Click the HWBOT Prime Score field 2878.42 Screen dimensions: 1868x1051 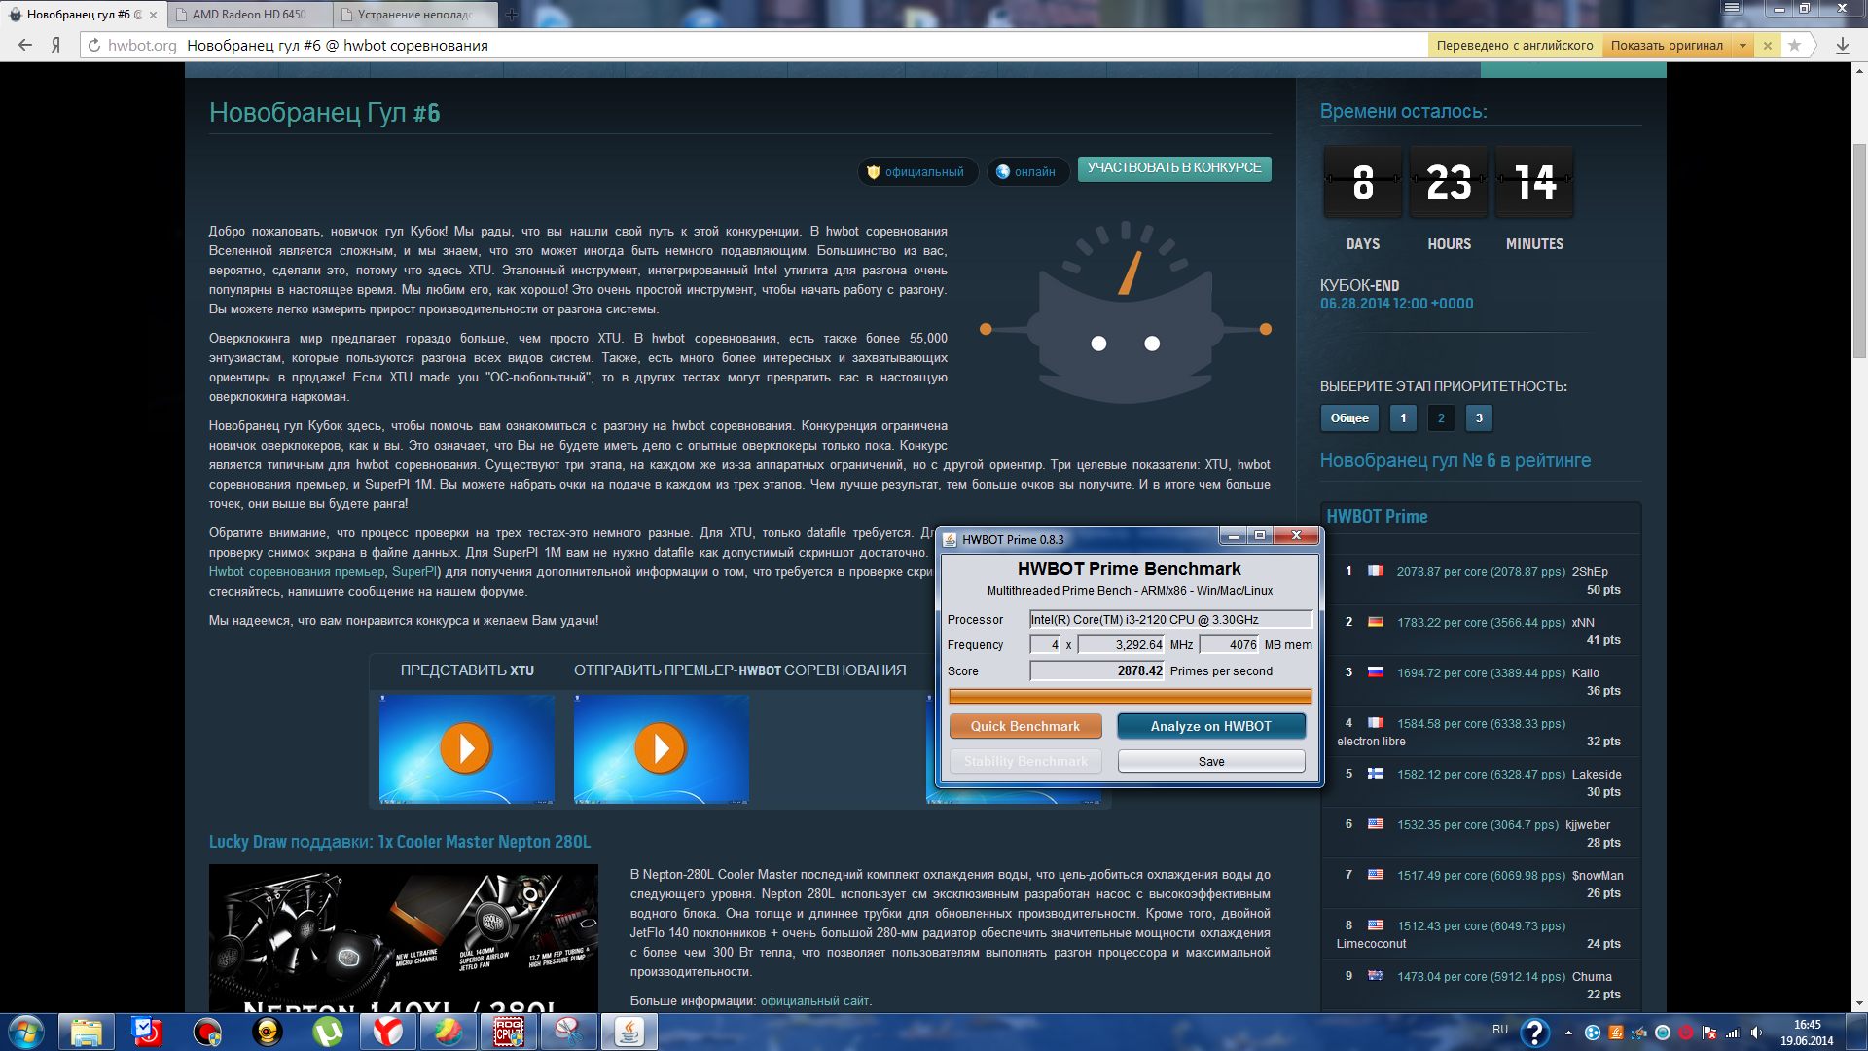(1096, 671)
